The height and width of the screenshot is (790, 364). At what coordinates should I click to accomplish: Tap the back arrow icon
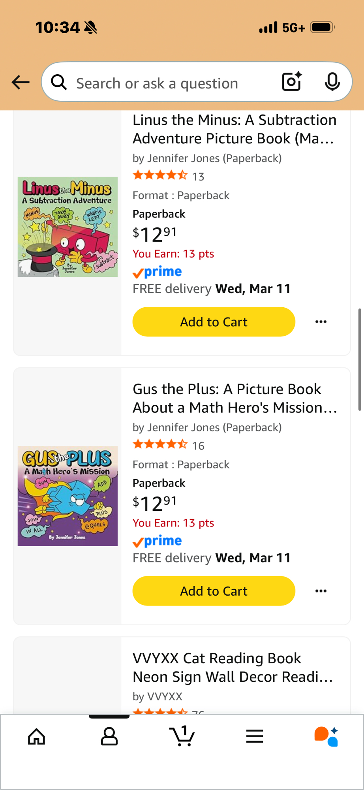(21, 82)
